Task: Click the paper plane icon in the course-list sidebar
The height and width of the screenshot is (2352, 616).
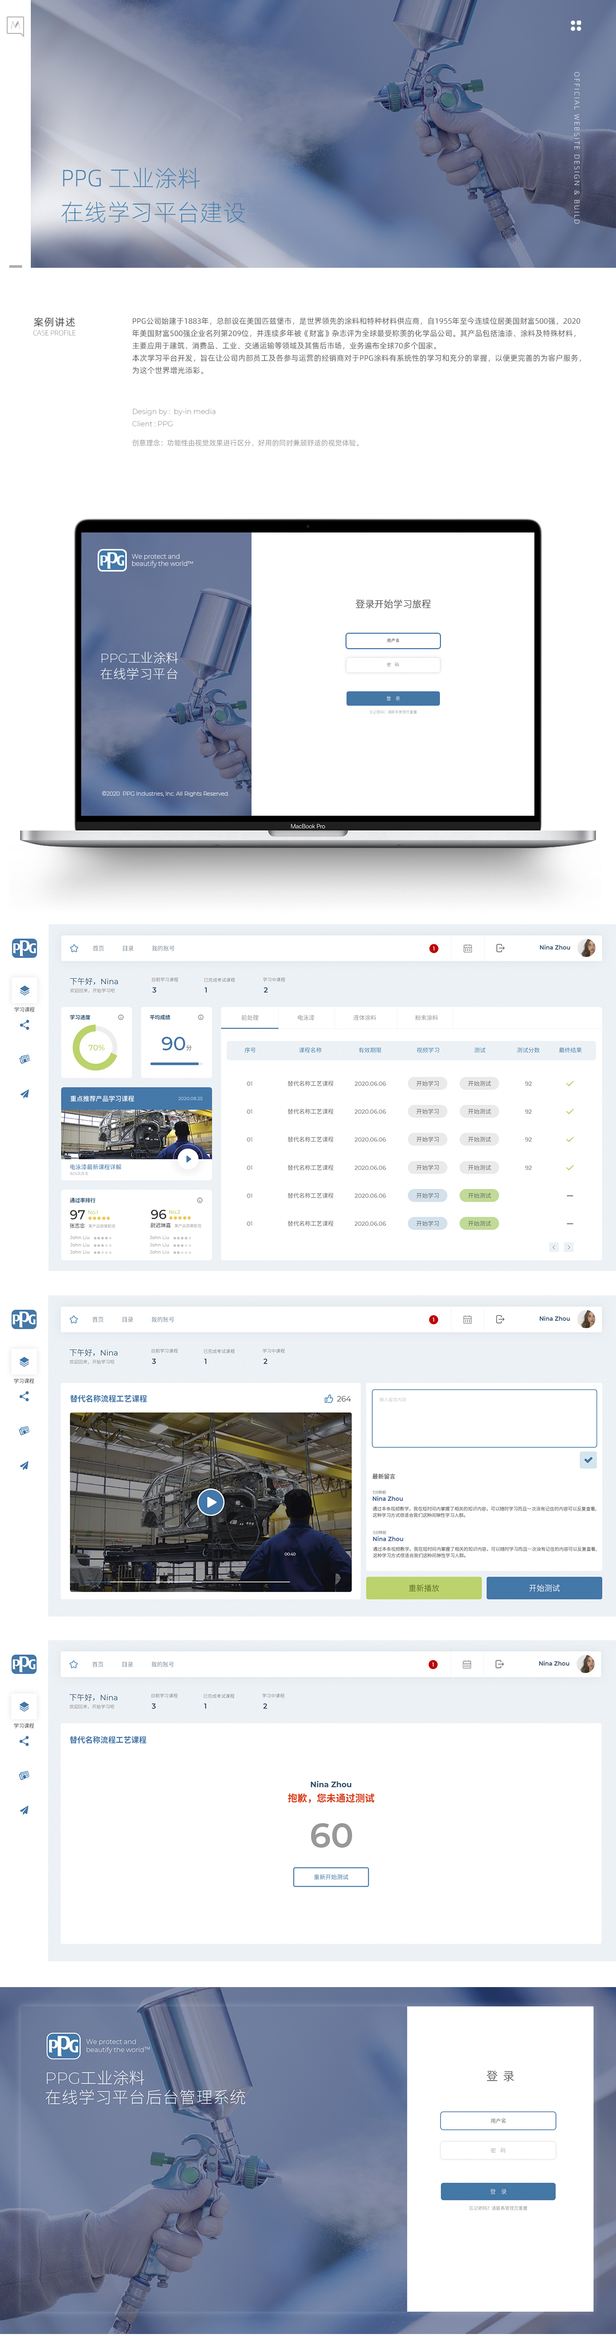Action: (x=25, y=1093)
